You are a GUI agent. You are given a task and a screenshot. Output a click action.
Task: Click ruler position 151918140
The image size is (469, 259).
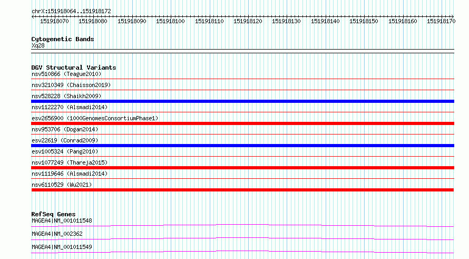coord(326,21)
